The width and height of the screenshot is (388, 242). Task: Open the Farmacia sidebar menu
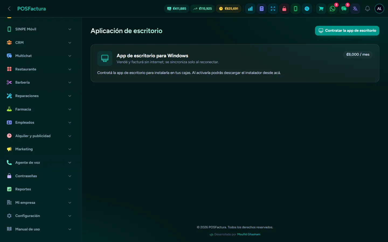[39, 109]
